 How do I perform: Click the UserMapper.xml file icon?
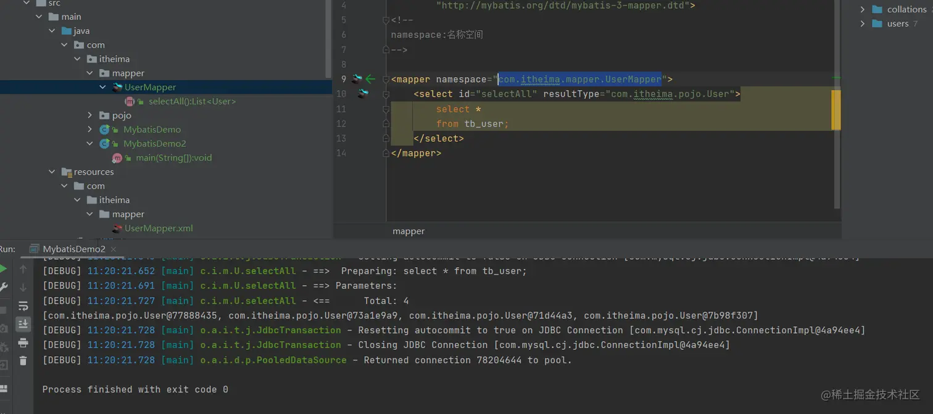[117, 228]
